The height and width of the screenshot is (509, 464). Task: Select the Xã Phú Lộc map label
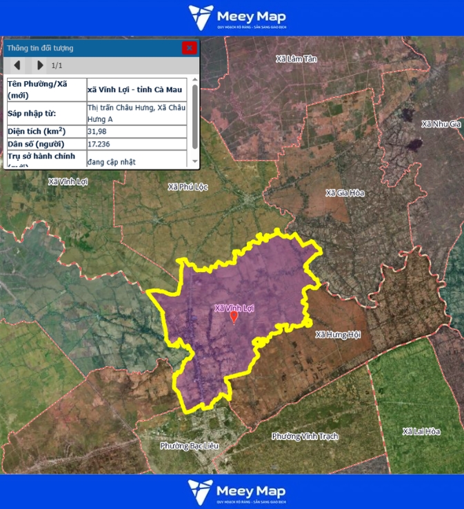coord(188,187)
